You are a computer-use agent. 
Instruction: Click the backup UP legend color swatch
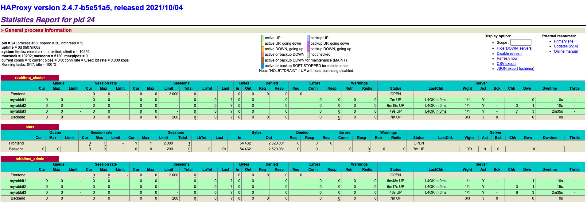tap(308, 38)
